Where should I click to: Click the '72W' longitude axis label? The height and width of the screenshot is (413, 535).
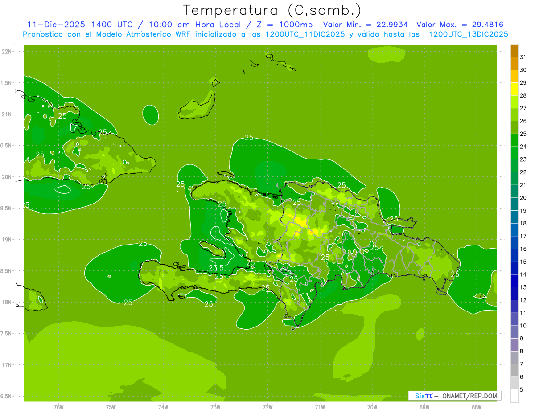tap(267, 407)
